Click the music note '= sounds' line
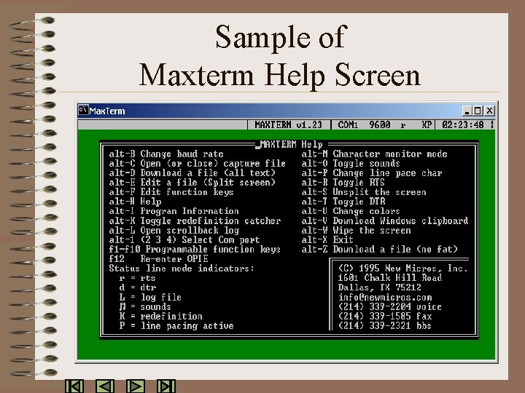This screenshot has width=525, height=393. point(144,307)
